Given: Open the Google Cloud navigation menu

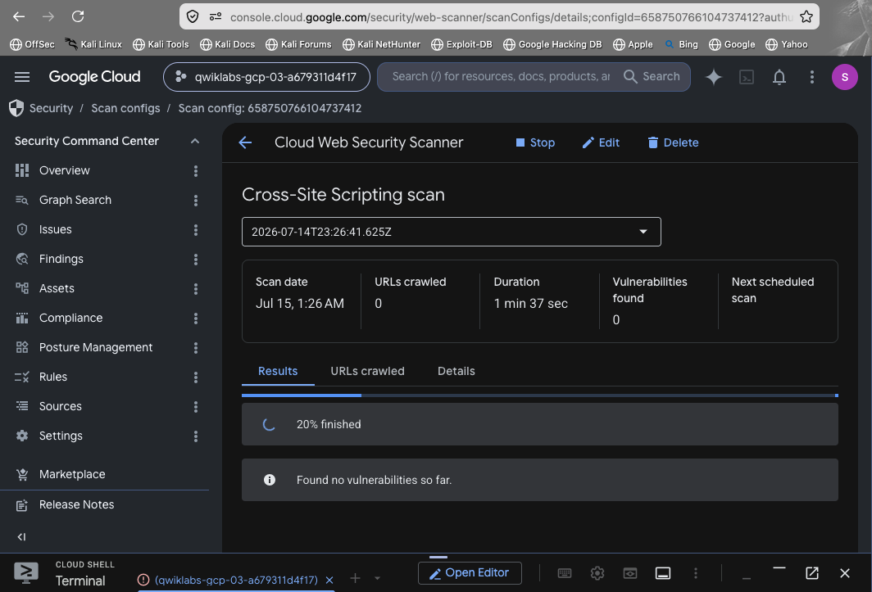Looking at the screenshot, I should point(22,77).
